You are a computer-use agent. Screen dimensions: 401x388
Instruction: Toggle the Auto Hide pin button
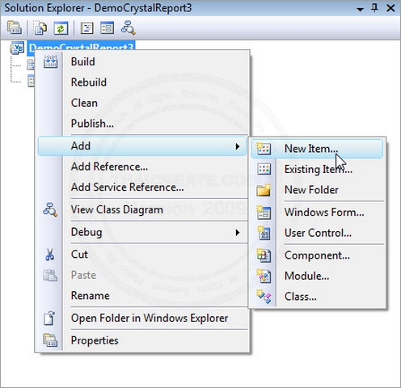pyautogui.click(x=374, y=8)
